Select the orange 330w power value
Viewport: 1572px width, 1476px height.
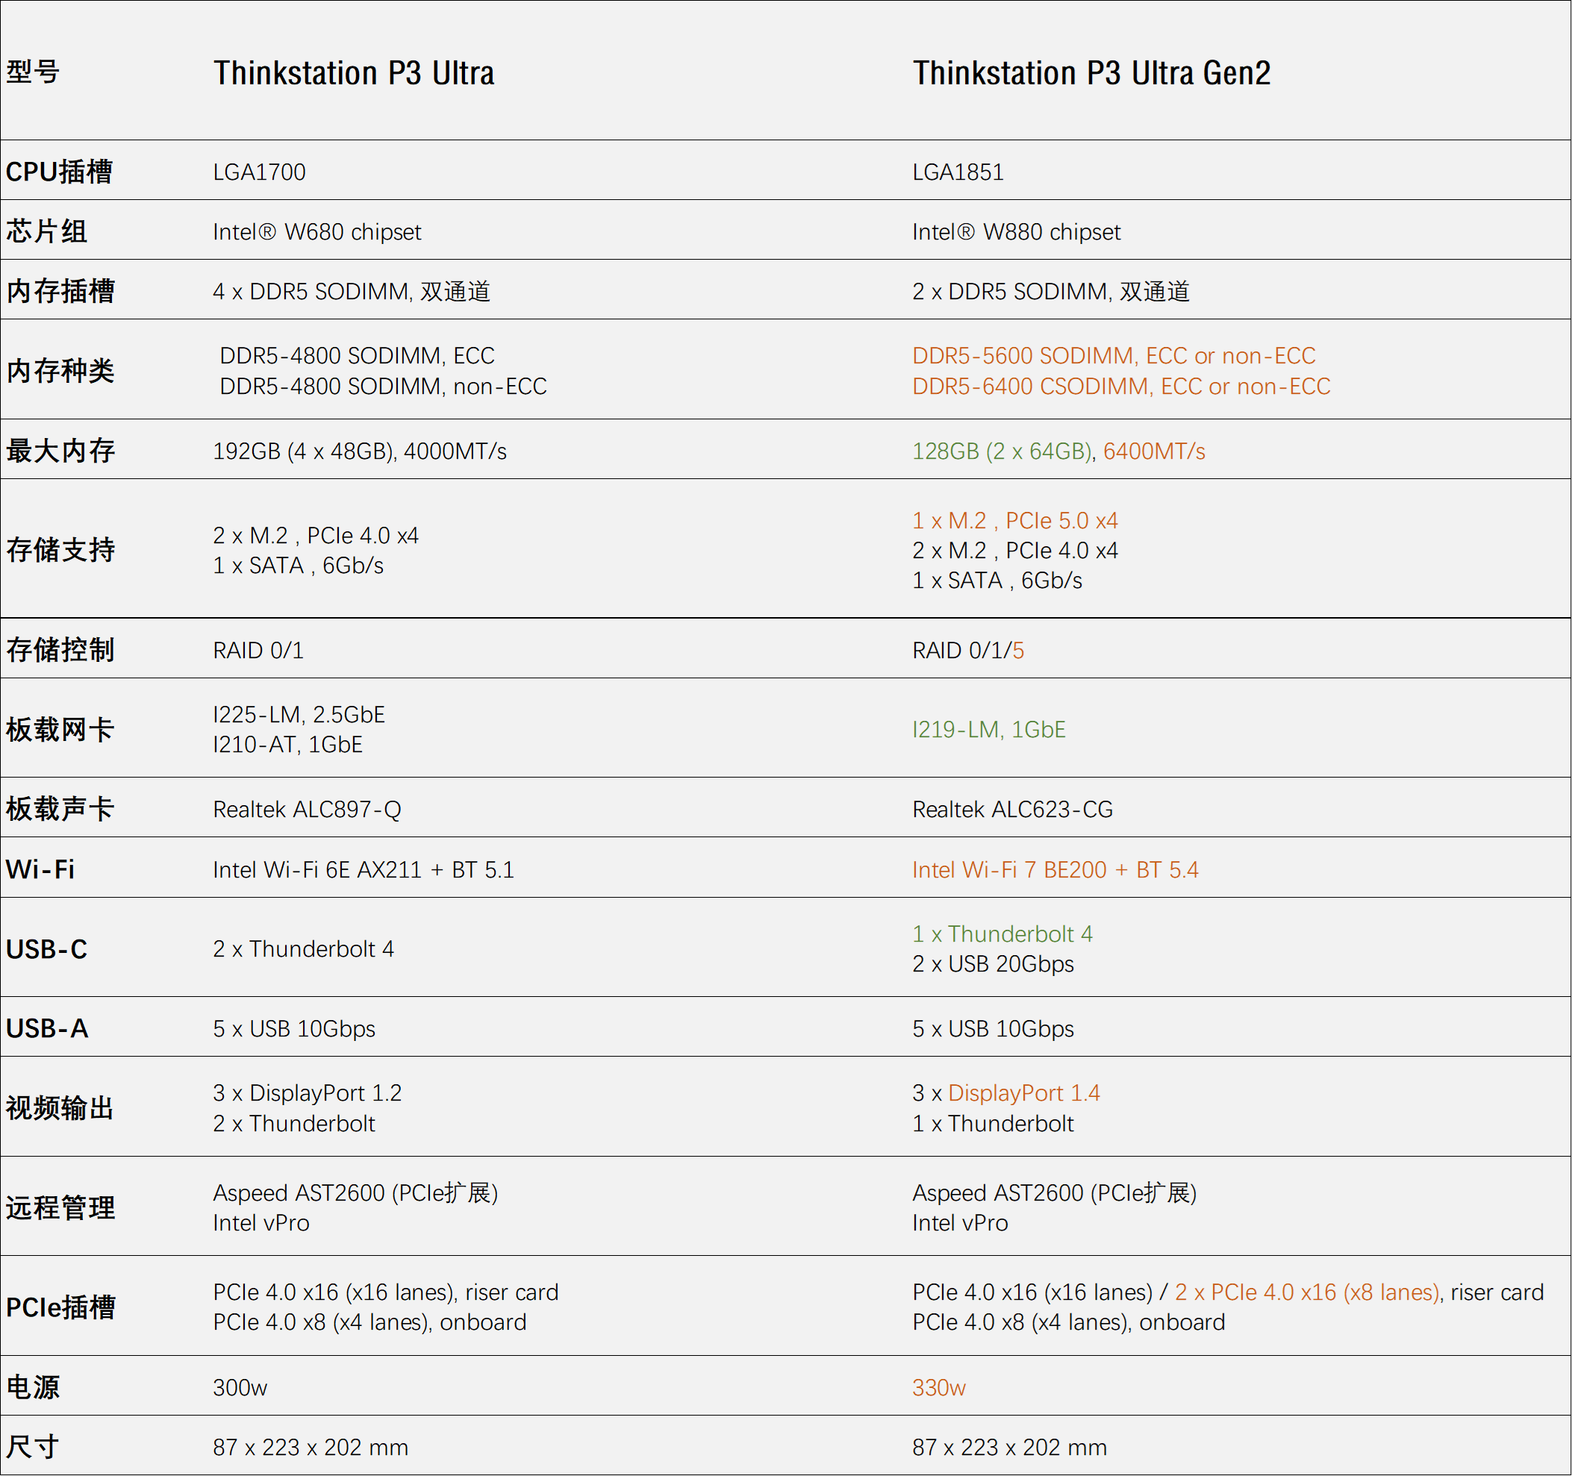[938, 1387]
